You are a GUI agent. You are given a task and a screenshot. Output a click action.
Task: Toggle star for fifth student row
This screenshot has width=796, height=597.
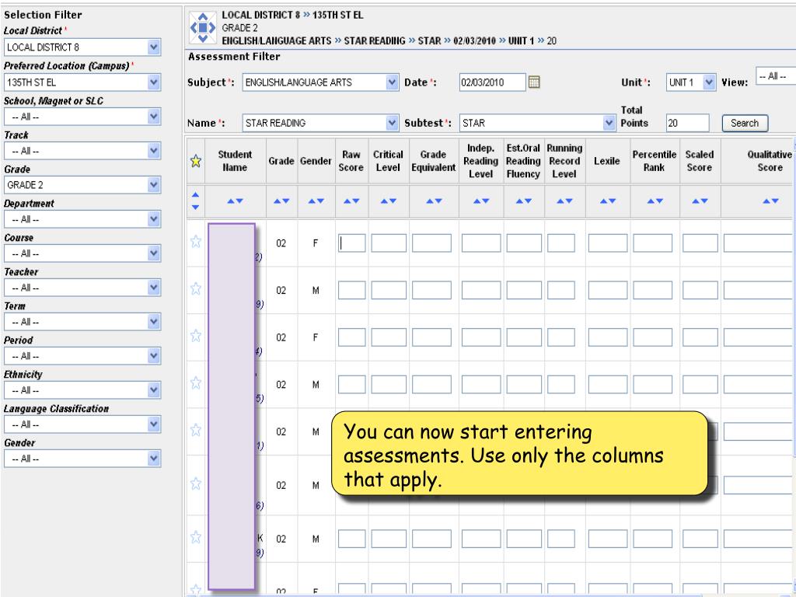195,431
